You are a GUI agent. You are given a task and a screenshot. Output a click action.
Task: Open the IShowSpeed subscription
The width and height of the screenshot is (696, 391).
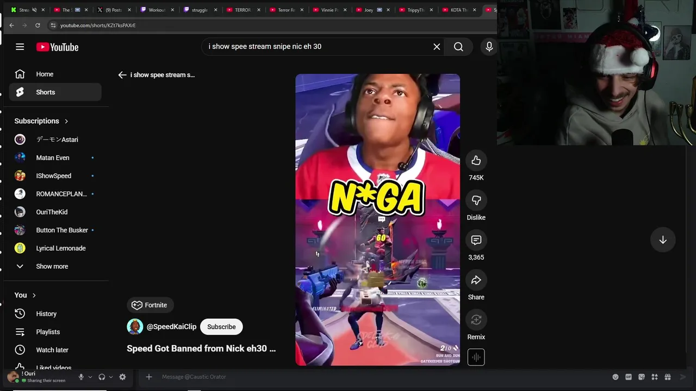click(x=55, y=176)
